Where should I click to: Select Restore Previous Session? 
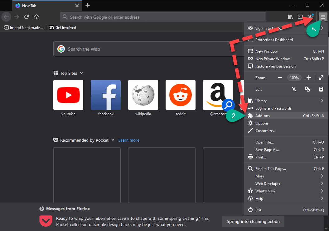pos(286,66)
